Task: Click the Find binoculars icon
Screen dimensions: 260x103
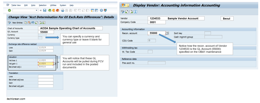Action: click(x=67, y=10)
